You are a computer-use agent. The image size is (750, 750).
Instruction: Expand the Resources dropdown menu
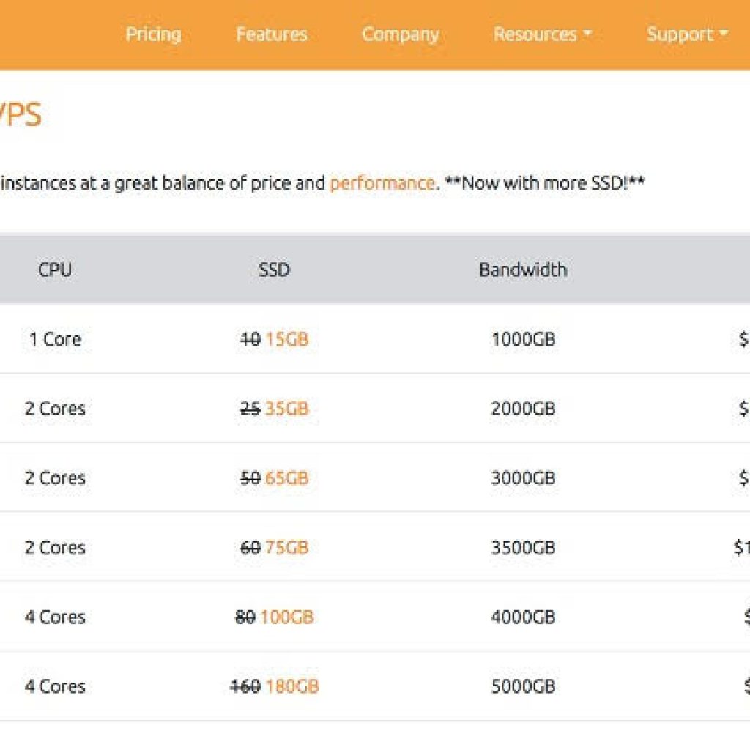pos(543,34)
